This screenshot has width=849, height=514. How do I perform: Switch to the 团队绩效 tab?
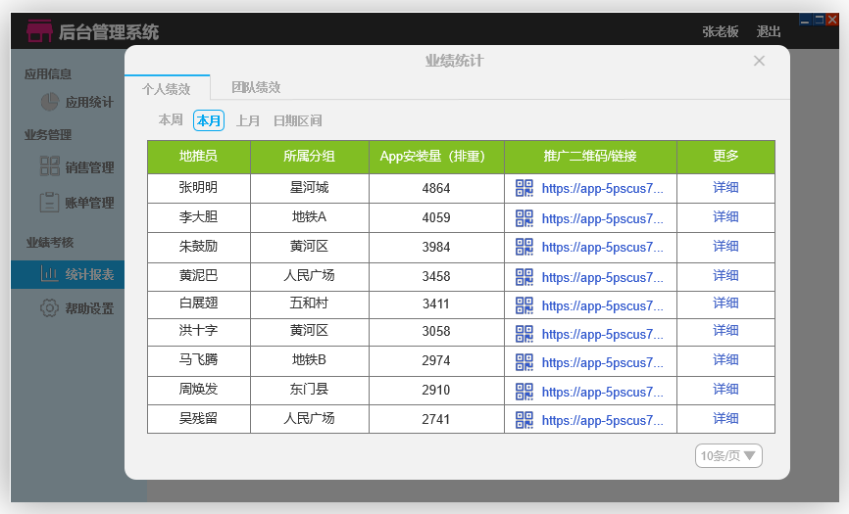pyautogui.click(x=256, y=87)
